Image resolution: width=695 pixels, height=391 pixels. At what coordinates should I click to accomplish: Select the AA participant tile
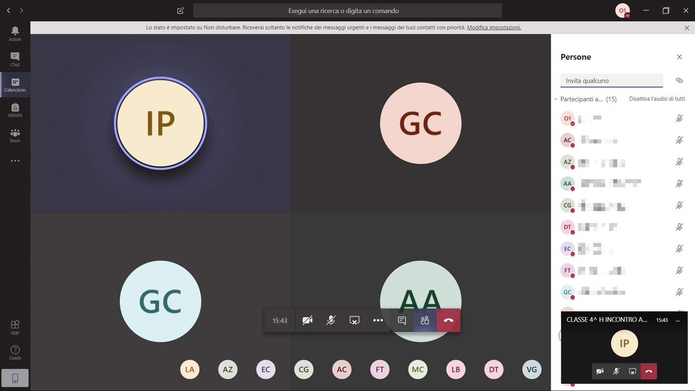pos(420,301)
